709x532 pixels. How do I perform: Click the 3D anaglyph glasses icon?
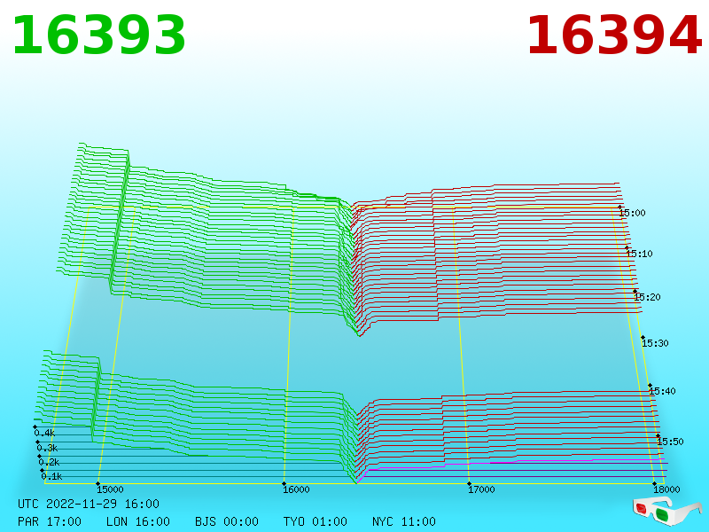click(667, 512)
